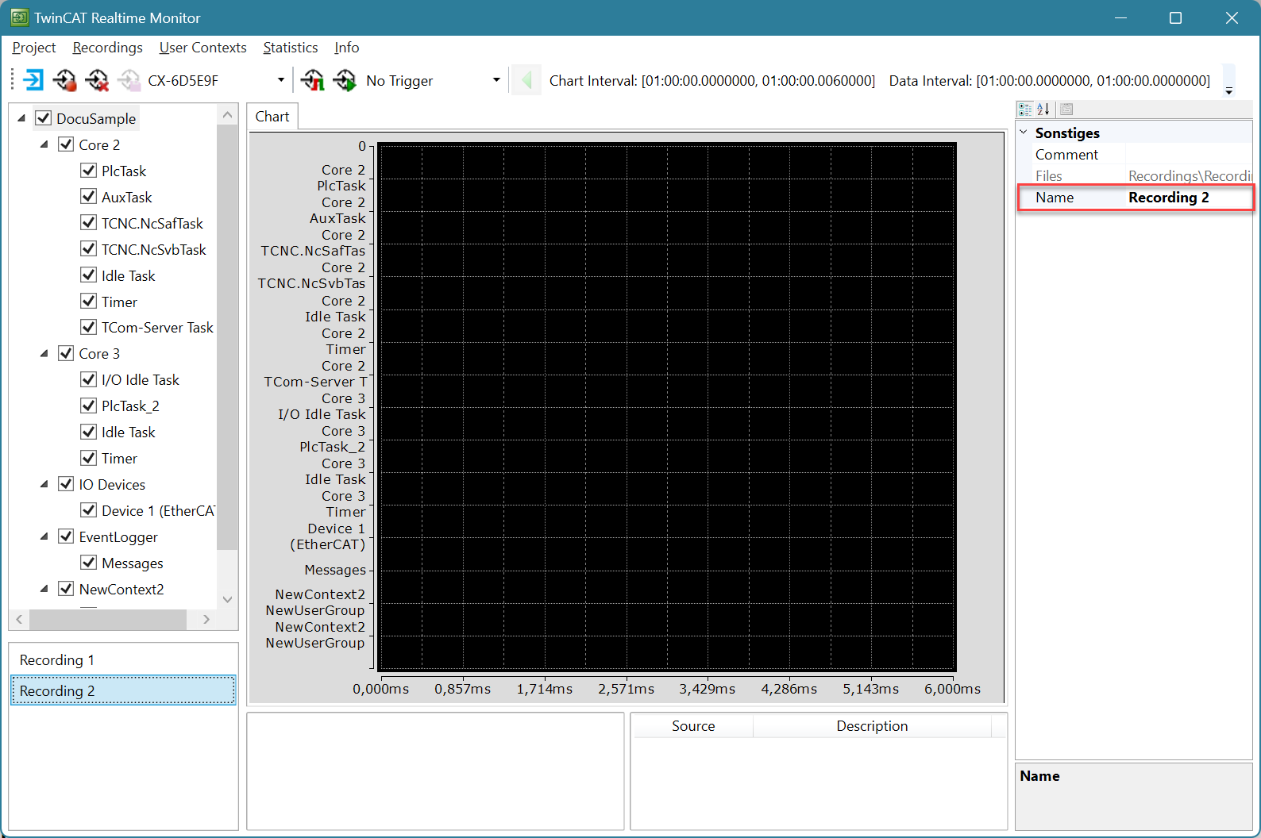Select Recording 2 in the recordings list
The height and width of the screenshot is (838, 1261).
click(x=123, y=690)
